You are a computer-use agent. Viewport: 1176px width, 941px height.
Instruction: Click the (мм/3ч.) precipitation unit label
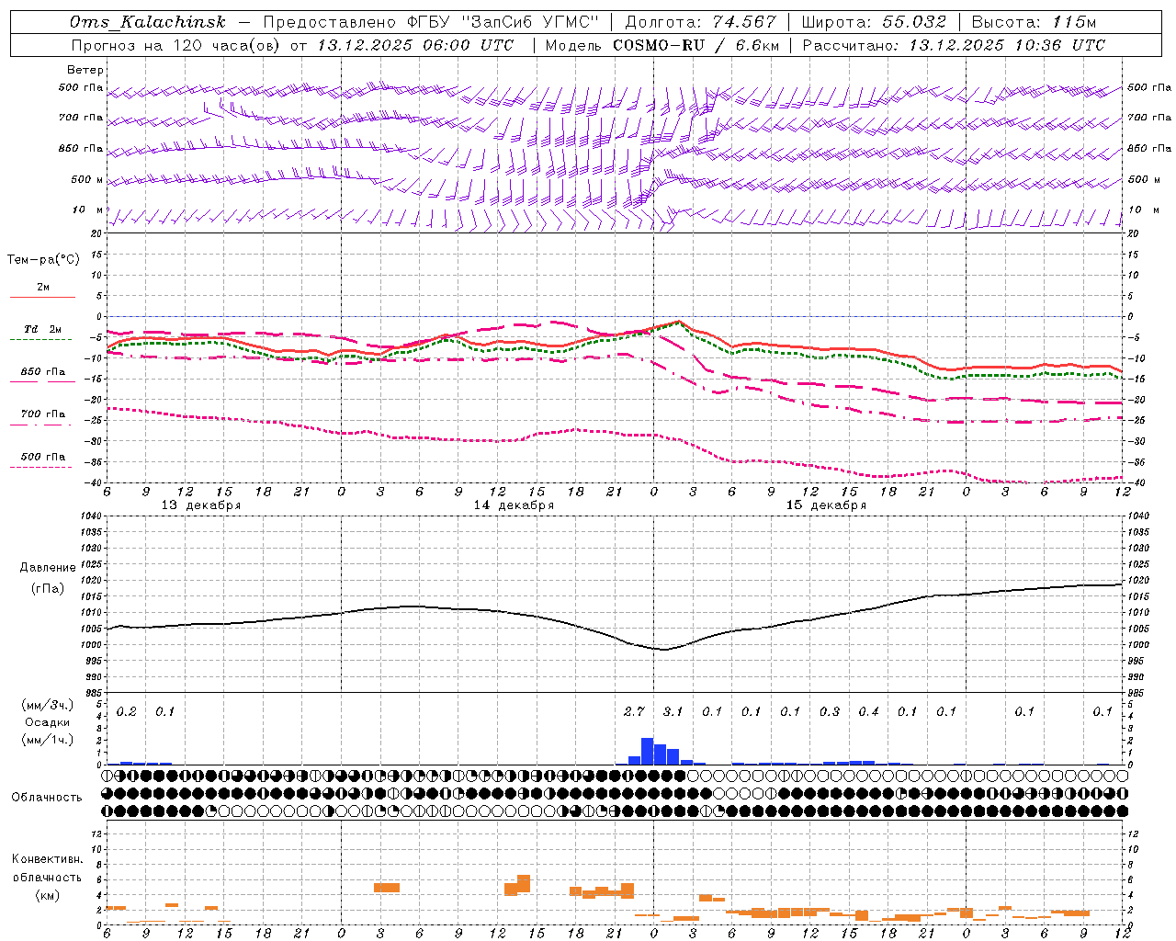48,705
